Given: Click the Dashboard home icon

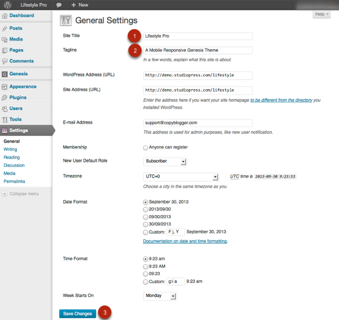Looking at the screenshot, I should point(5,16).
